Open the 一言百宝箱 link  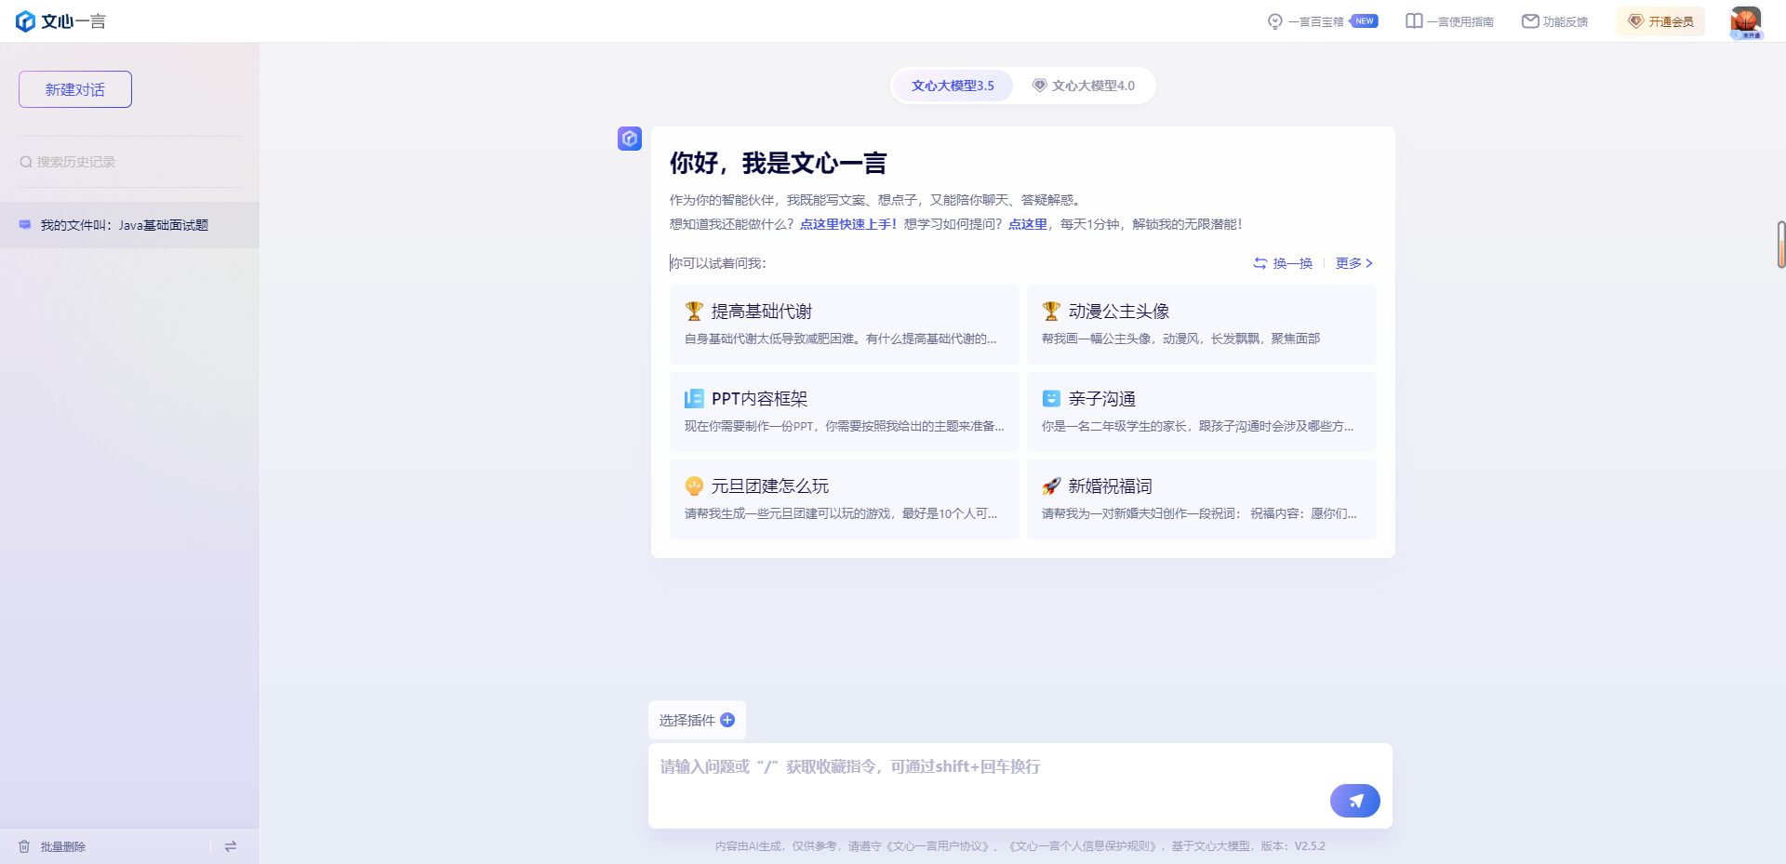[1316, 21]
